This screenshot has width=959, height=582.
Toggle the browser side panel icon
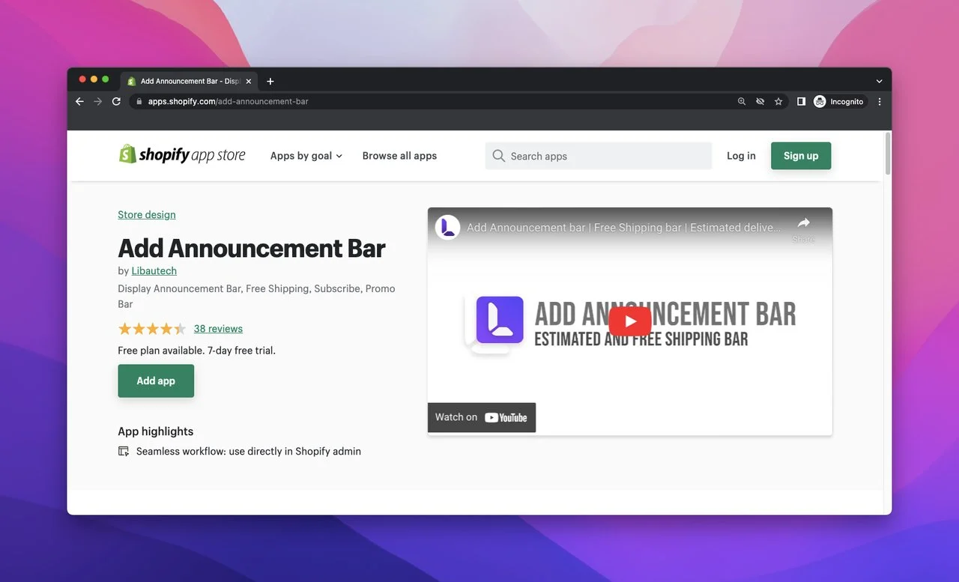click(x=801, y=102)
